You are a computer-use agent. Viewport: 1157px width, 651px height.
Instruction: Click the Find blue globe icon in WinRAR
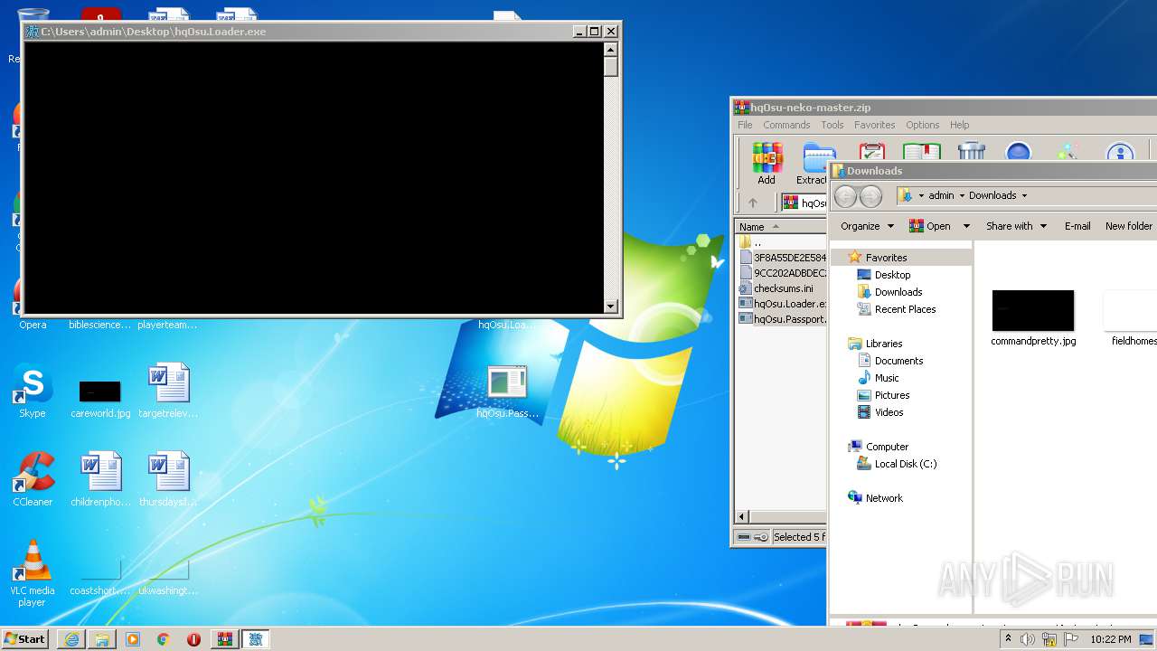[1019, 152]
